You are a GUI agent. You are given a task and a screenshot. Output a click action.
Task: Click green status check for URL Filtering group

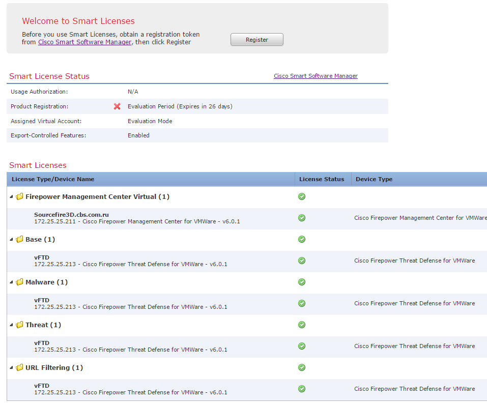point(302,367)
